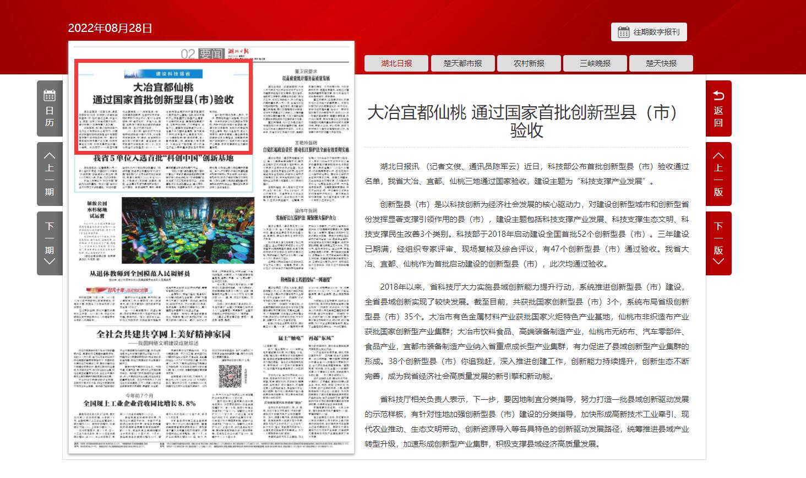
Task: Open the 大冶宜都仙桃 headline on the page thumbnail
Action: [164, 94]
